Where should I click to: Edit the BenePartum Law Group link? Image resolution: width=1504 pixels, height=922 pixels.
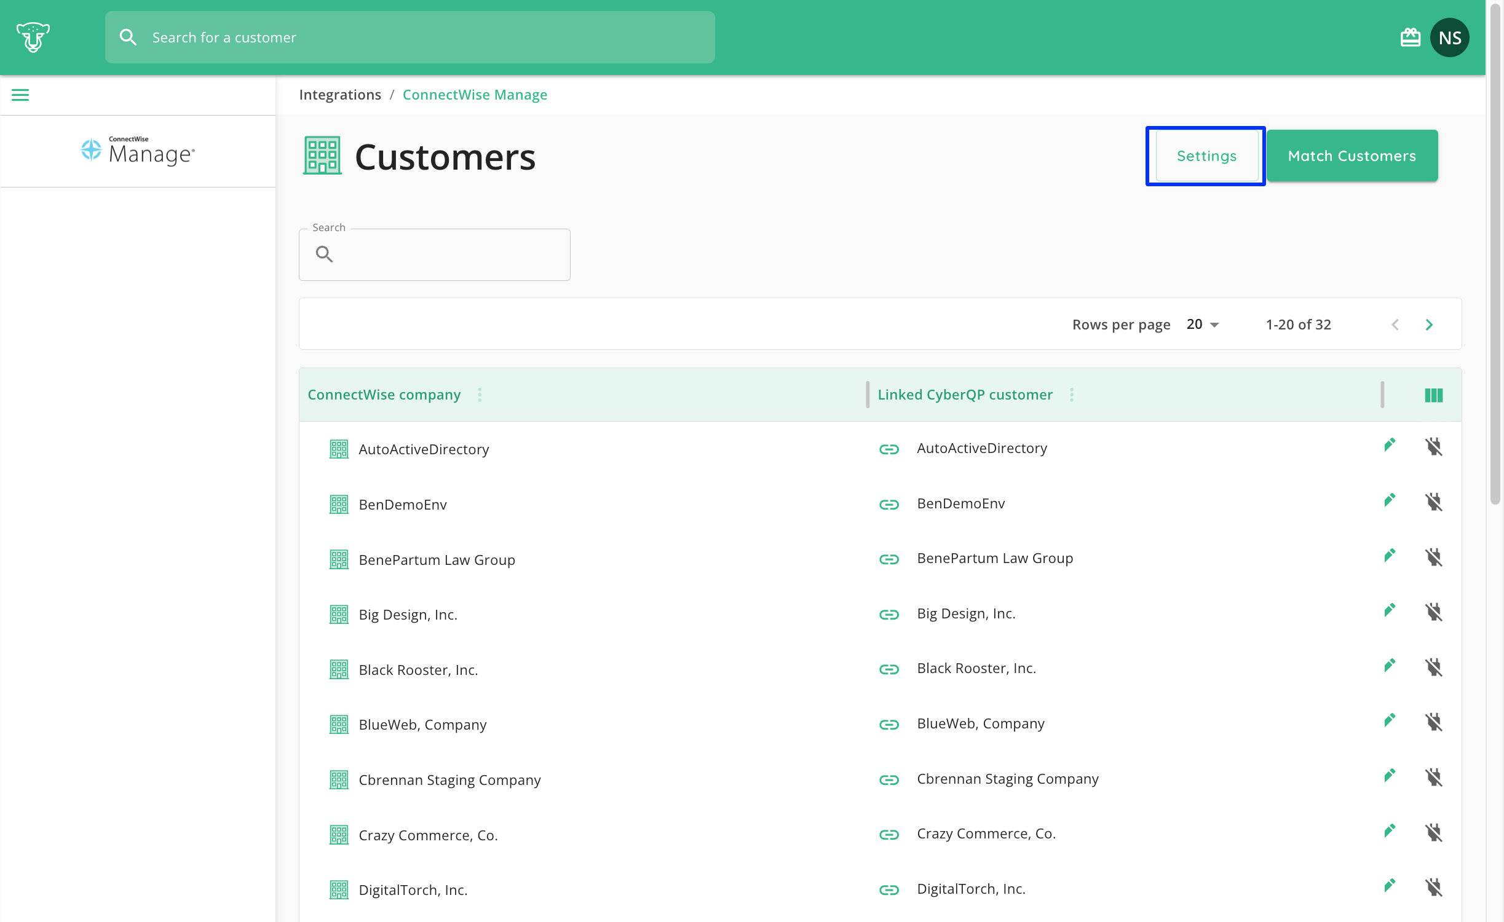click(x=1389, y=556)
